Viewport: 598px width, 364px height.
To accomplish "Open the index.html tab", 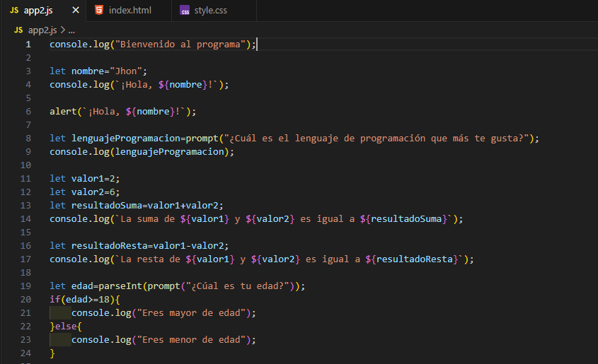I will [129, 11].
